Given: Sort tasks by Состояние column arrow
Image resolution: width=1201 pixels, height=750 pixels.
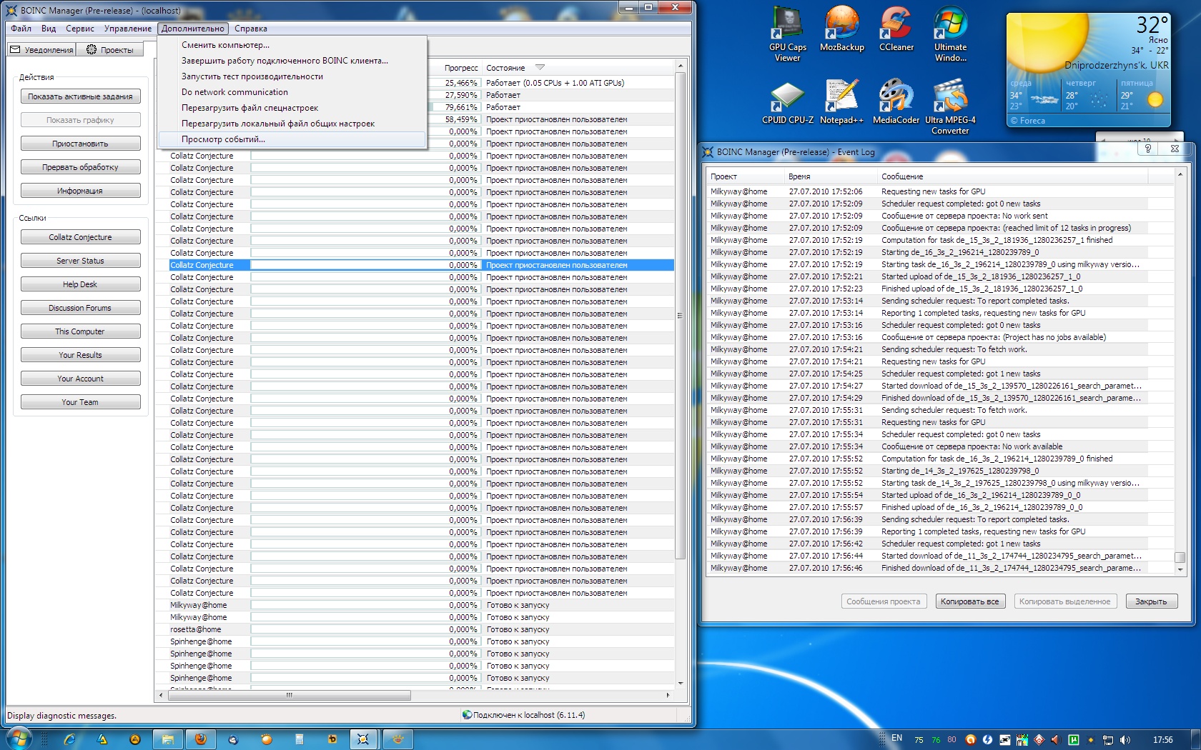Looking at the screenshot, I should click(540, 68).
